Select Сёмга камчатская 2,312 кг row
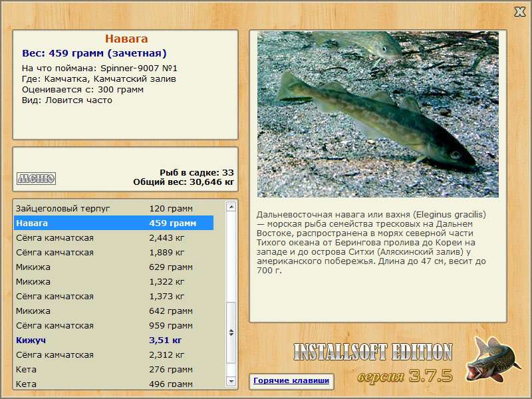 (x=114, y=354)
